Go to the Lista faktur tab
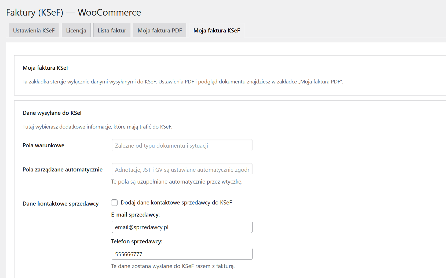This screenshot has height=278, width=446. coord(112,30)
